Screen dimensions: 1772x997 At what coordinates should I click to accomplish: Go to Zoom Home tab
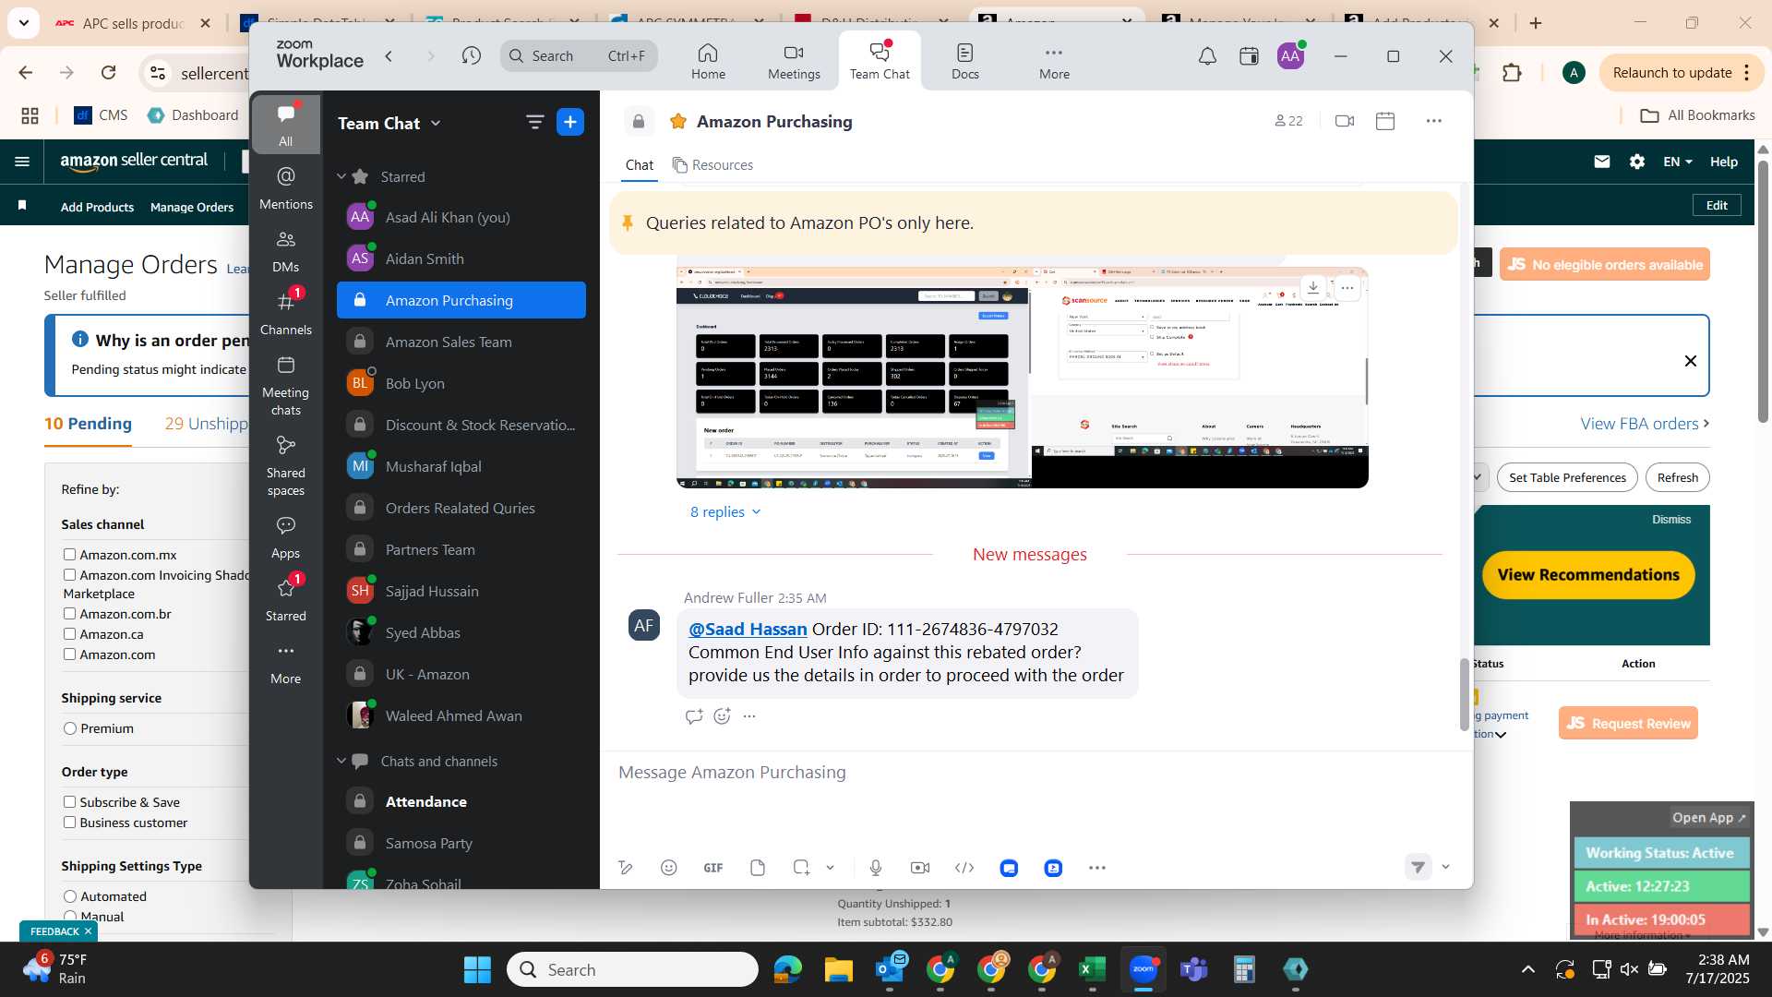tap(708, 61)
